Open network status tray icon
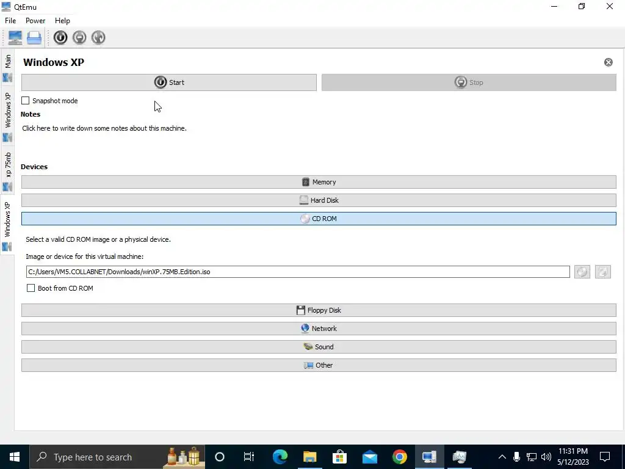Screen dimensions: 625x469 click(532, 457)
